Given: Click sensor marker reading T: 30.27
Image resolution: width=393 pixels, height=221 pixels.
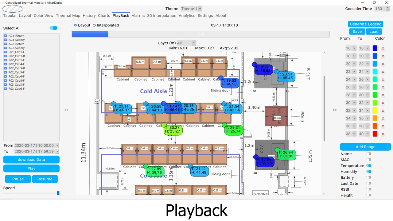Looking at the screenshot, I should point(173,130).
